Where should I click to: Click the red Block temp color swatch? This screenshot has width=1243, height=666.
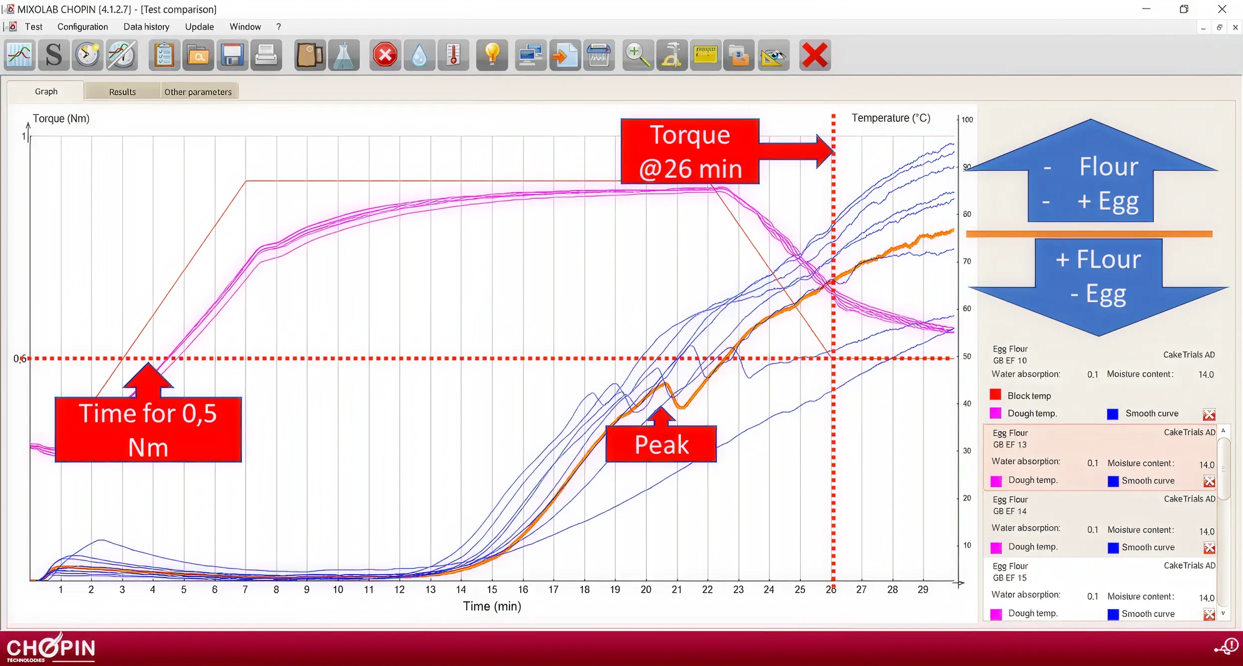coord(995,394)
